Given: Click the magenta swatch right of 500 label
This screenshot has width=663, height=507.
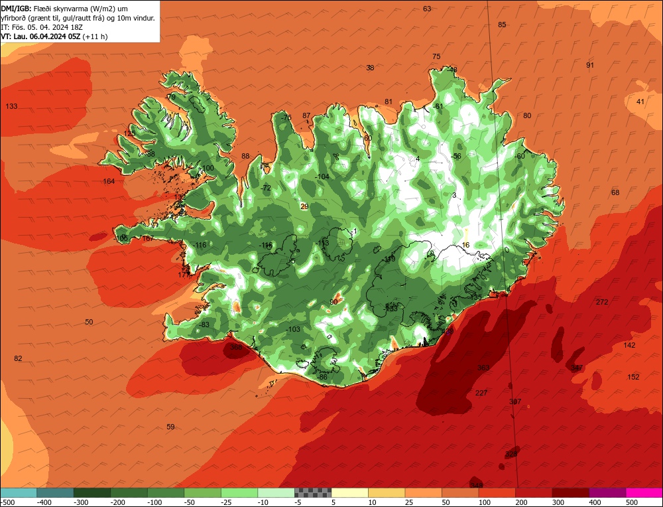Looking at the screenshot, I should (644, 492).
